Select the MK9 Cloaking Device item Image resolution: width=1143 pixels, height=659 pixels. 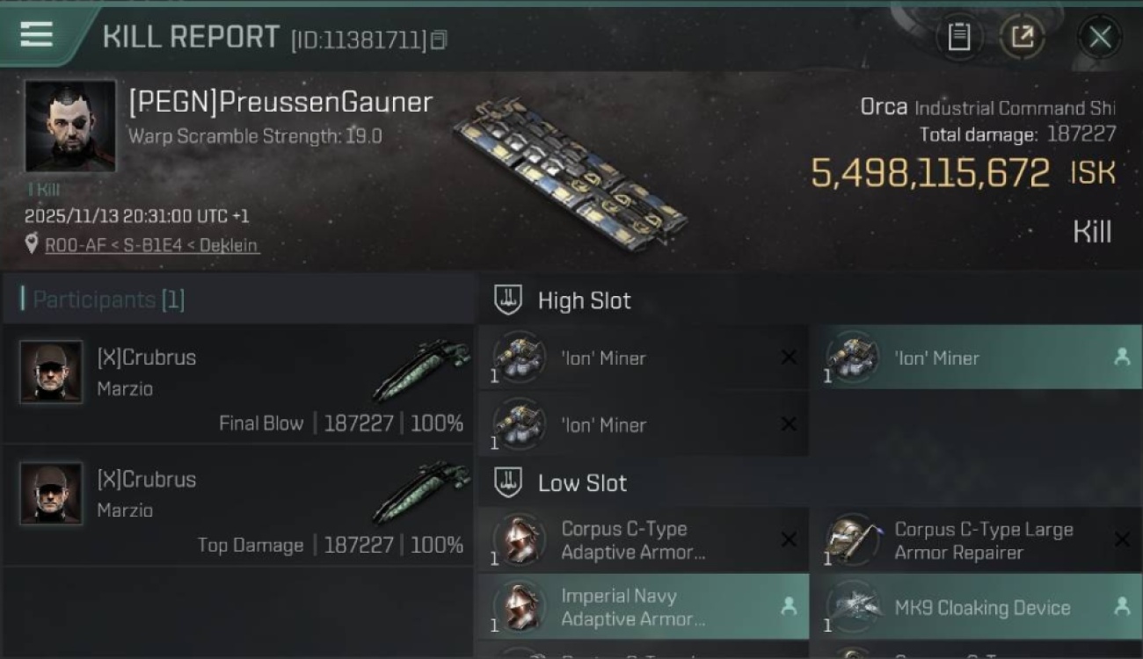pyautogui.click(x=974, y=607)
